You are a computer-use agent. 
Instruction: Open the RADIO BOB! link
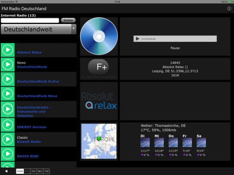28,156
